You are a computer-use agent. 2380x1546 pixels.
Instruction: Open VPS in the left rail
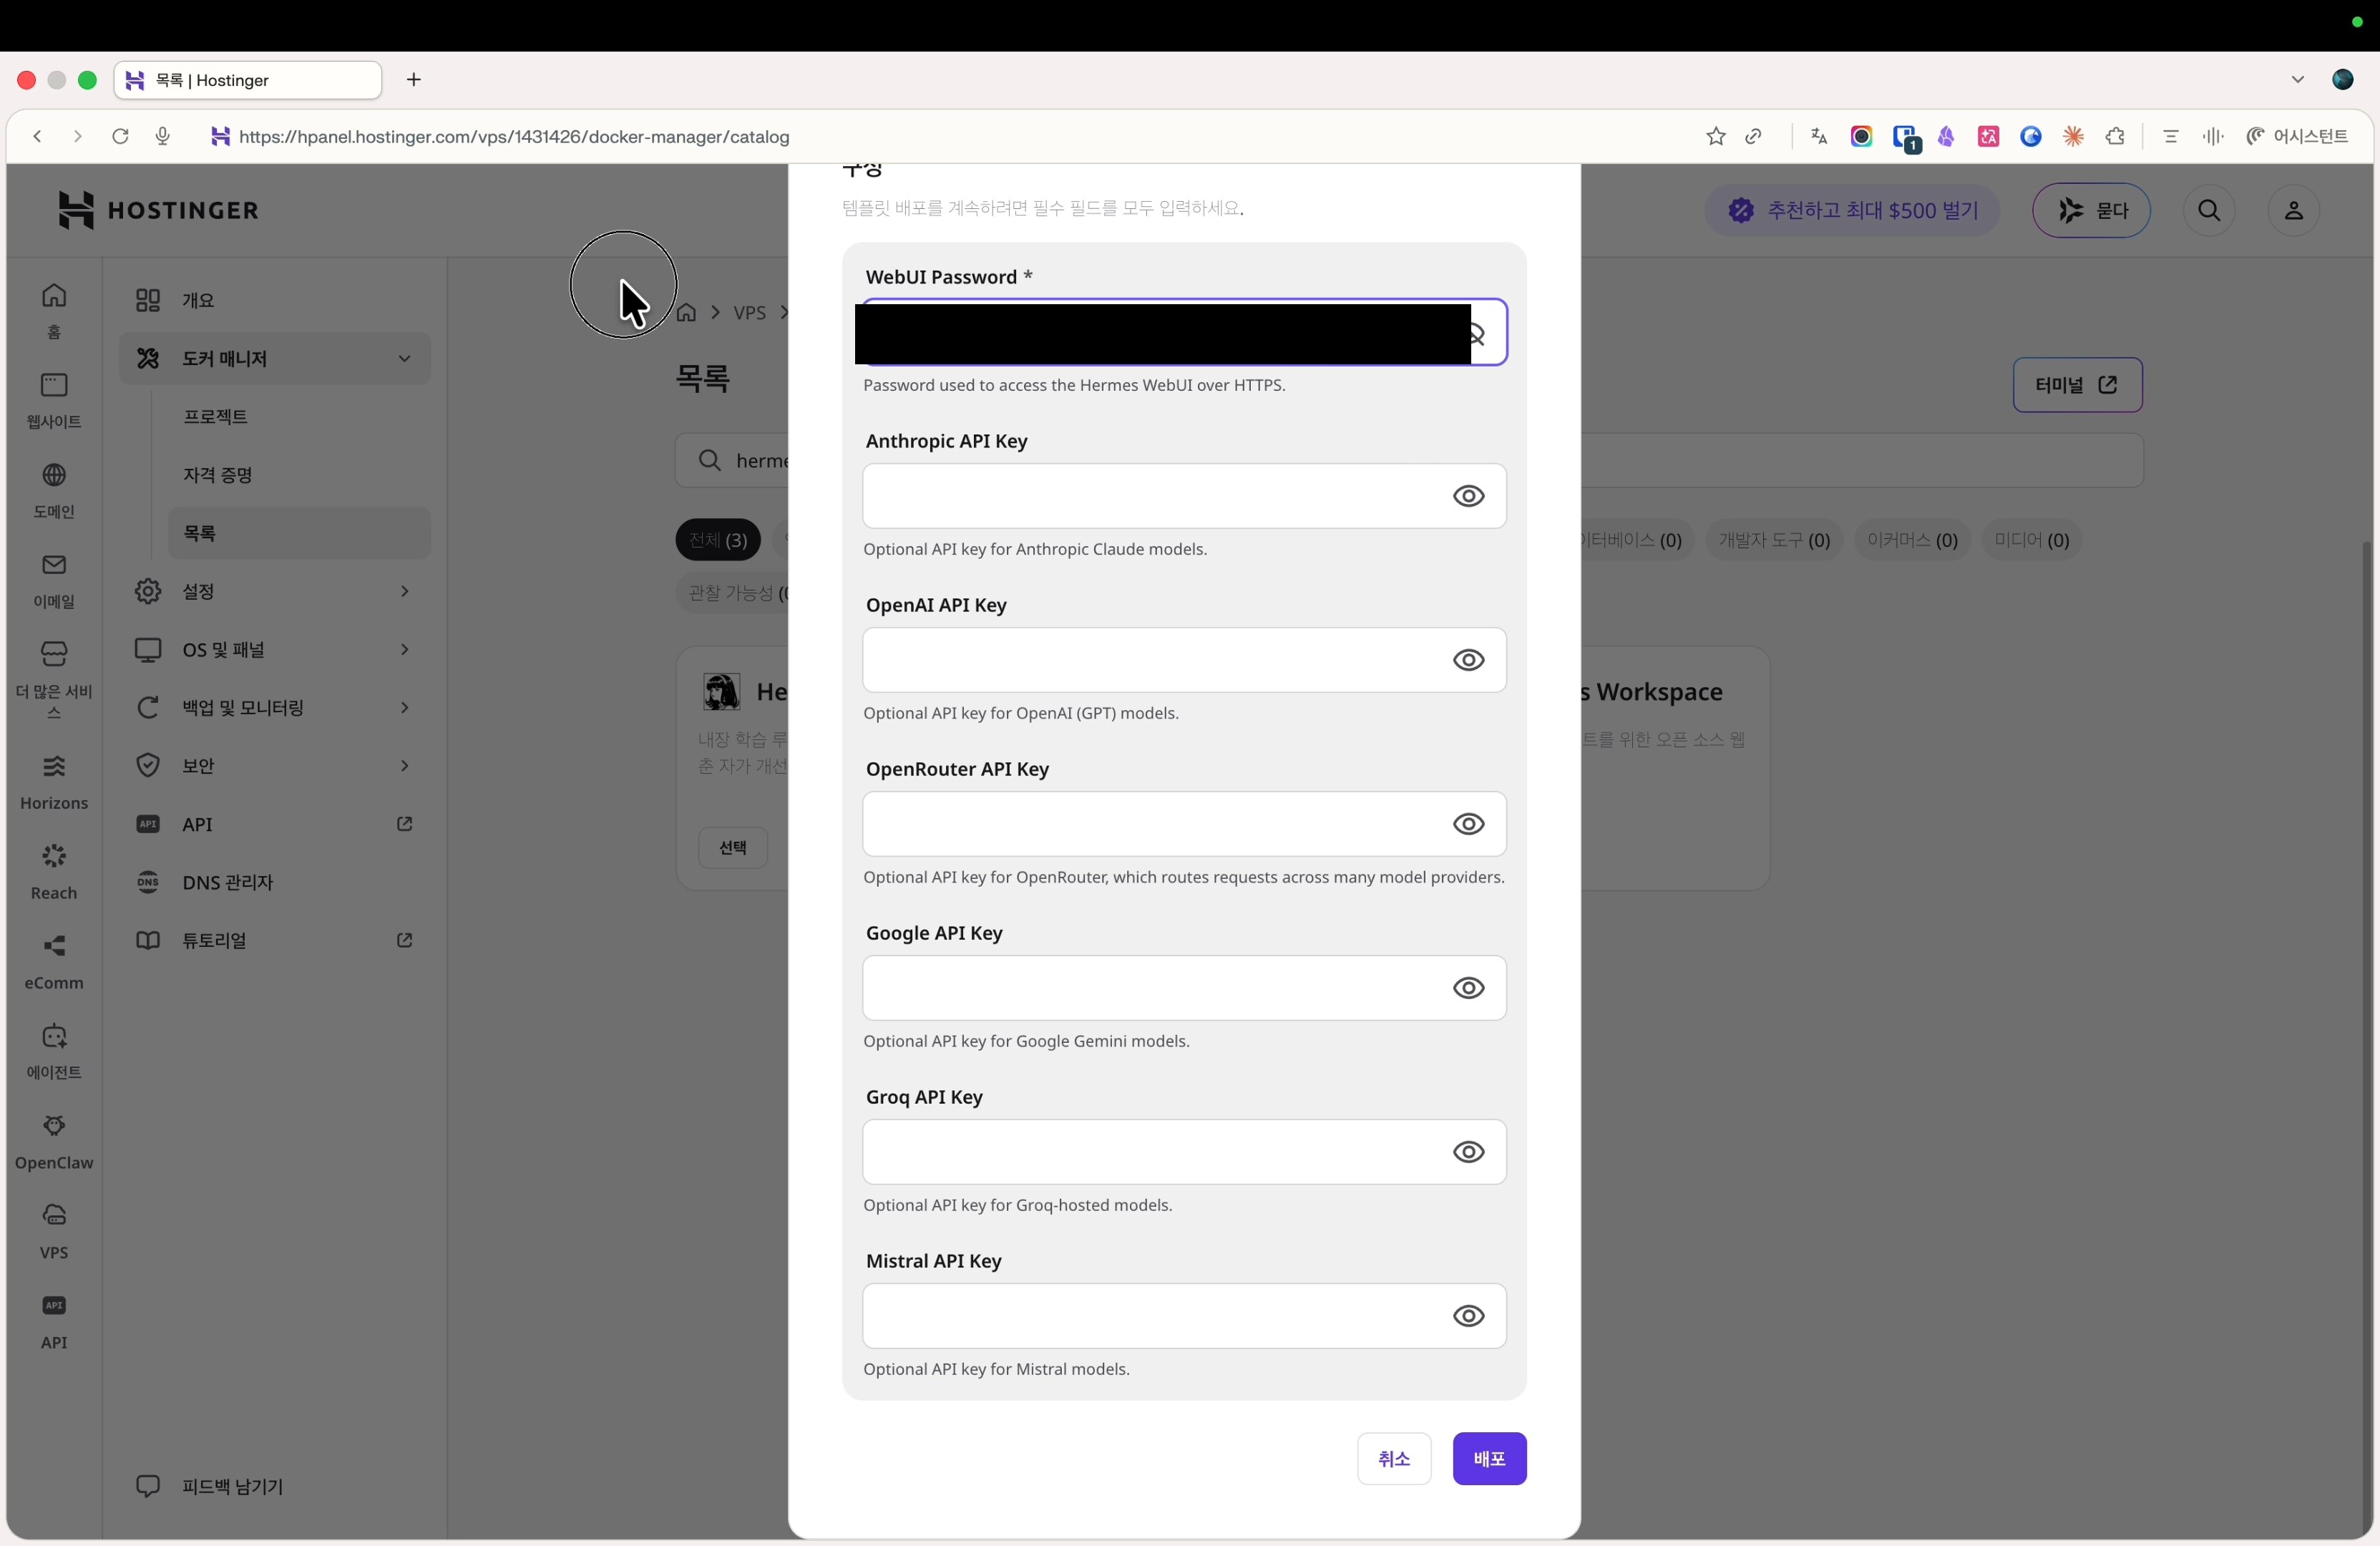coord(54,1232)
